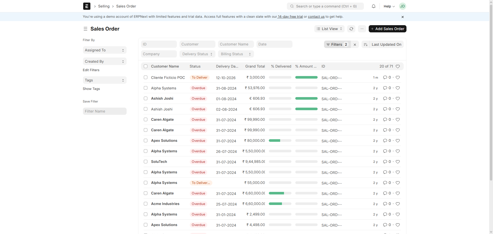Select all rows with header checkbox

pos(146,66)
